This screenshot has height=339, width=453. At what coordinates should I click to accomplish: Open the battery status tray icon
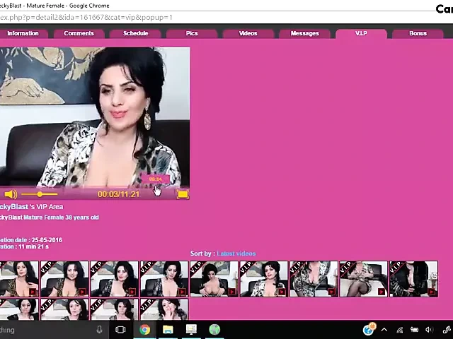[414, 330]
